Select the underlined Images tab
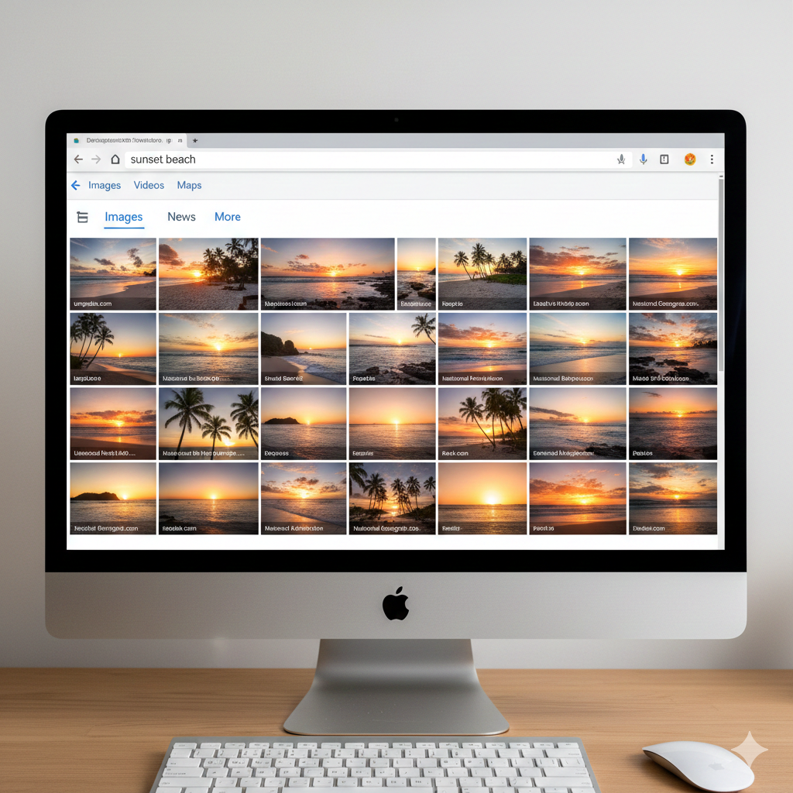 tap(124, 217)
